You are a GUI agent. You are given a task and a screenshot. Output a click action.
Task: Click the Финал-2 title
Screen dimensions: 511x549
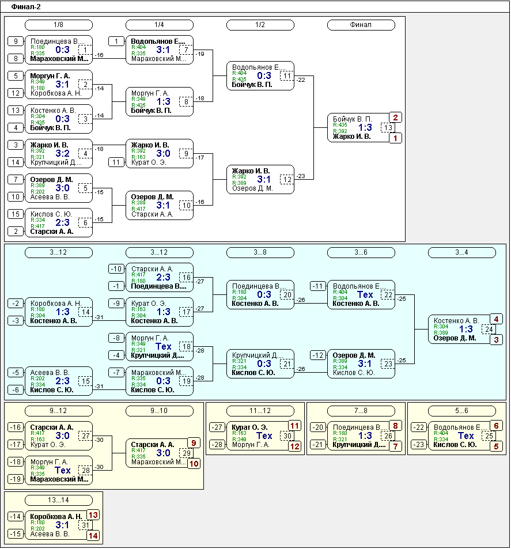coord(26,7)
